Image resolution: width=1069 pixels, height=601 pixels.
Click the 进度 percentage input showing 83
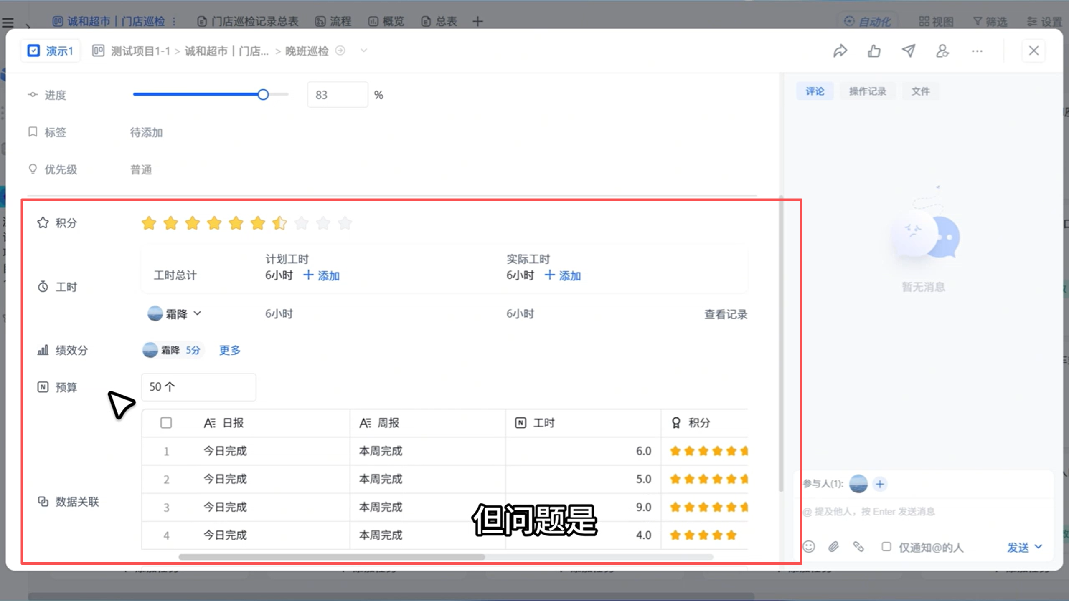[338, 95]
